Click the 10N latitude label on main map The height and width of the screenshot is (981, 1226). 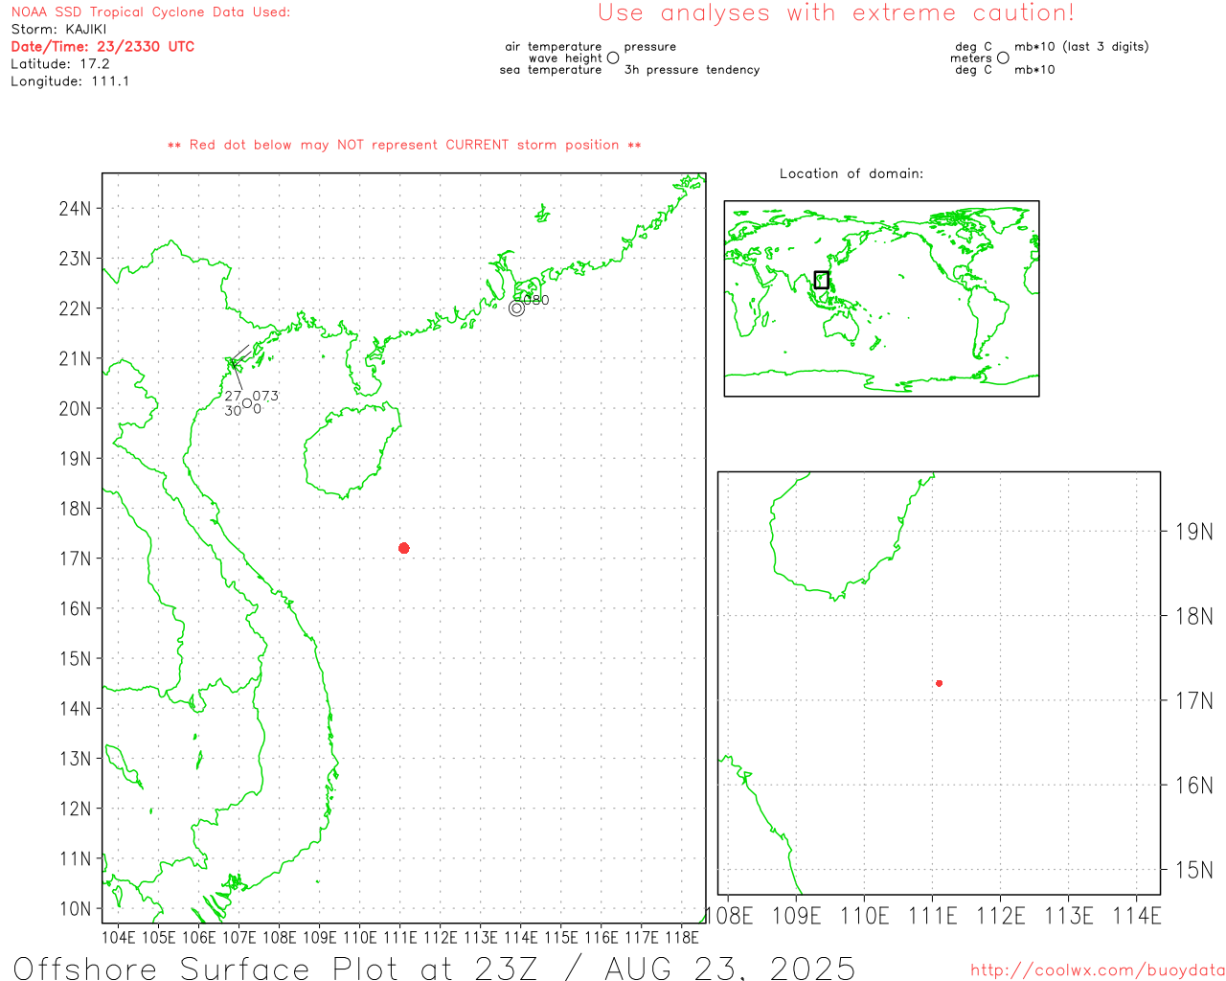76,909
